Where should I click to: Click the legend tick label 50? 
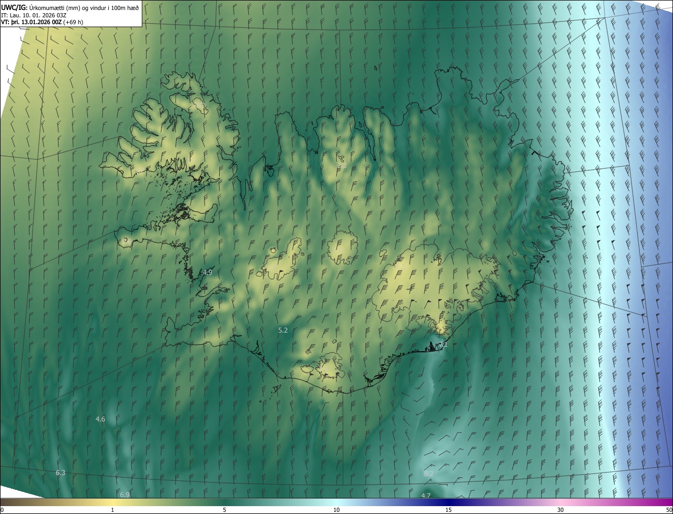point(669,510)
